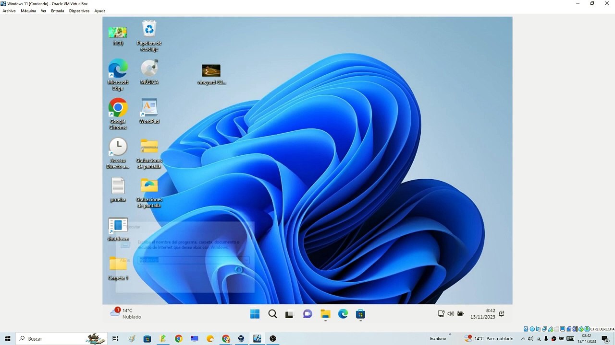Click the host Wi-Fi network icon
This screenshot has width=615, height=345.
click(539, 339)
